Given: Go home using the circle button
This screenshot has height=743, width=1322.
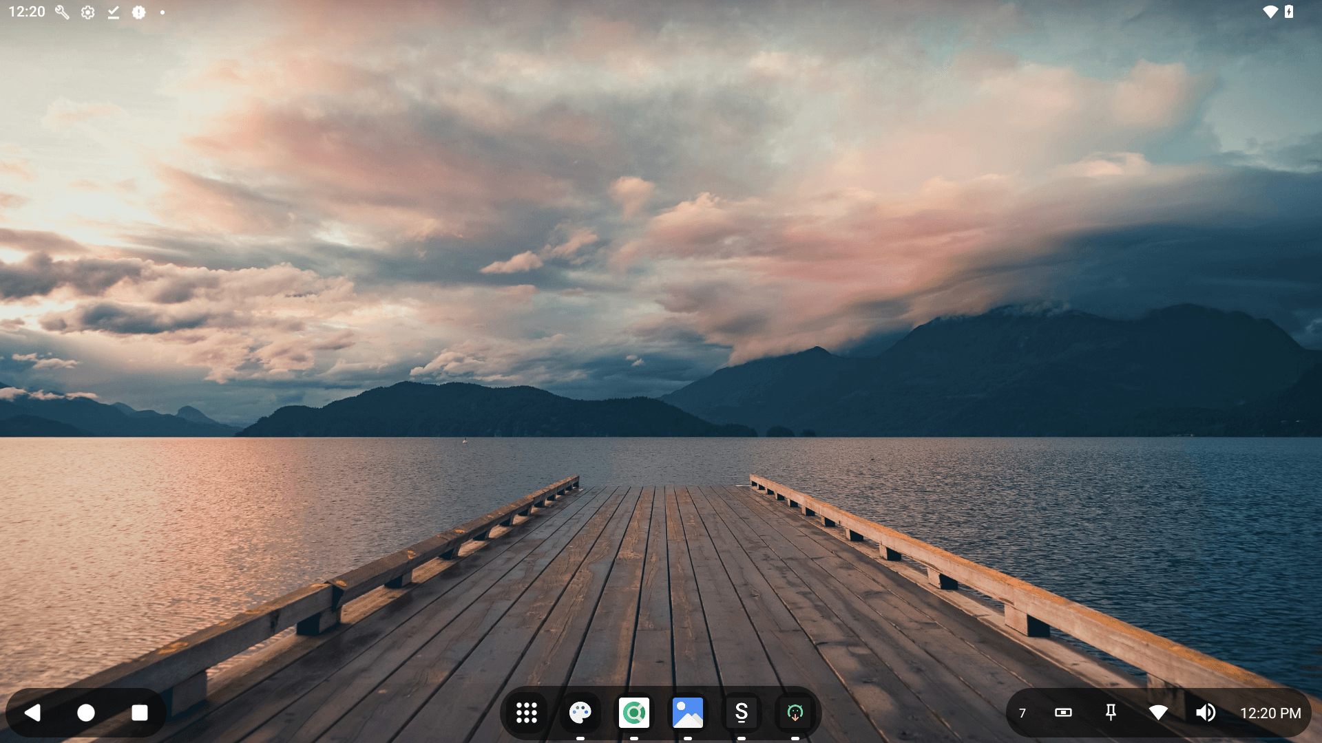Looking at the screenshot, I should [x=86, y=713].
